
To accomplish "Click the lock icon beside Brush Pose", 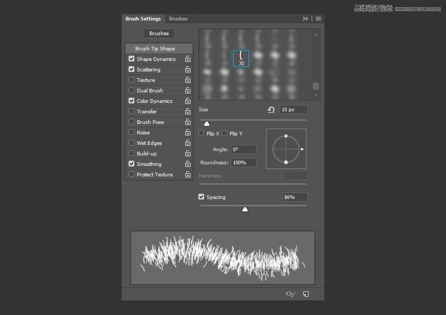I will pos(188,122).
